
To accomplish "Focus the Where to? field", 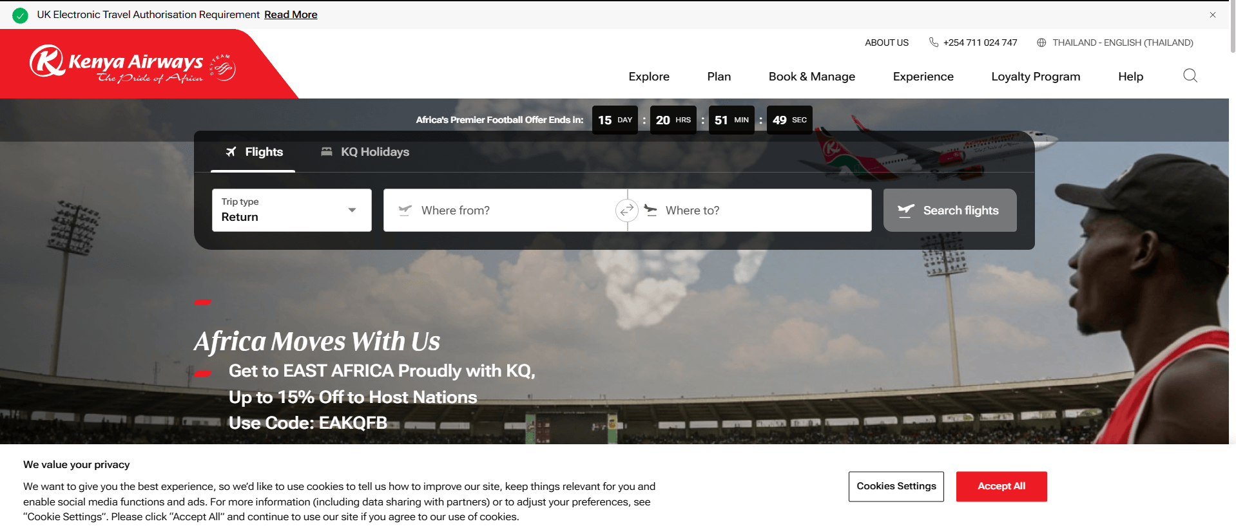I will pos(749,210).
